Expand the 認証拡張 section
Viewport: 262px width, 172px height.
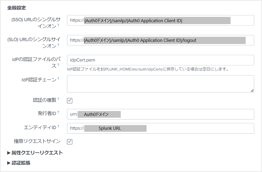(19, 163)
